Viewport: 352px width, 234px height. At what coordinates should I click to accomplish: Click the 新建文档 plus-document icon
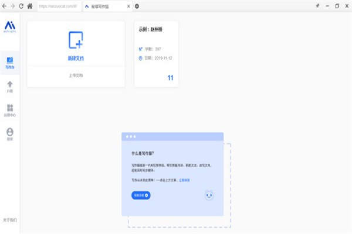coord(76,40)
